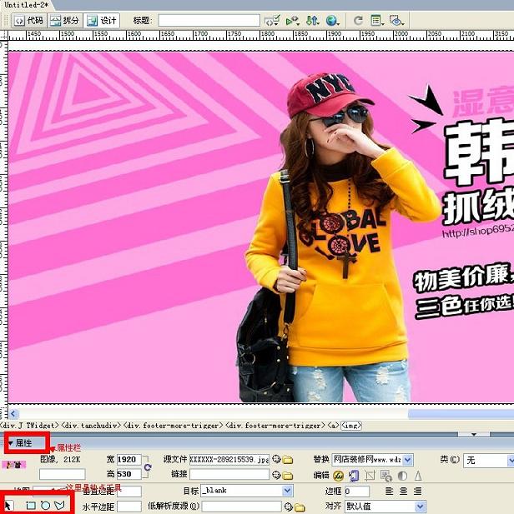Switch to 代码 view

point(28,20)
